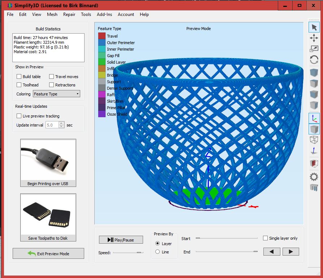This screenshot has height=278, width=323.
Task: Open the Tools menu
Action: [x=86, y=14]
